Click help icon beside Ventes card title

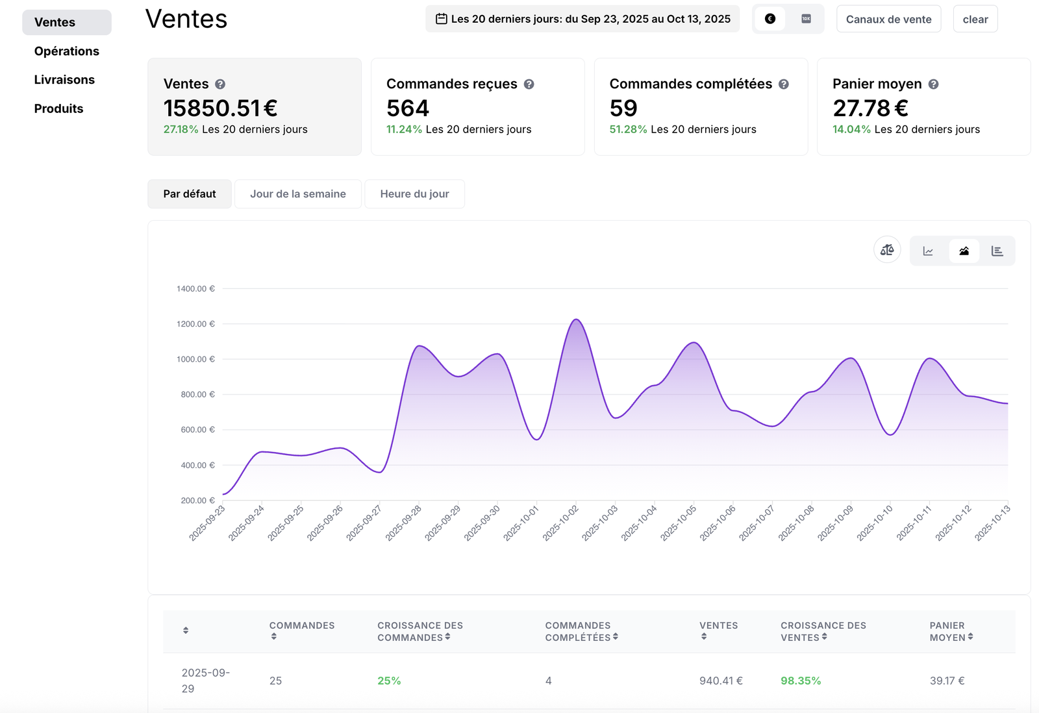point(220,84)
